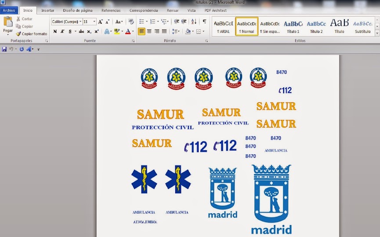
Task: Undo last action in quick access toolbar
Action: [11, 50]
